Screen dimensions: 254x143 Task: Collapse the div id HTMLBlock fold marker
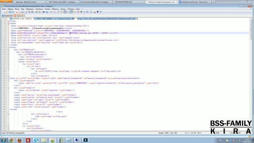tap(9, 50)
